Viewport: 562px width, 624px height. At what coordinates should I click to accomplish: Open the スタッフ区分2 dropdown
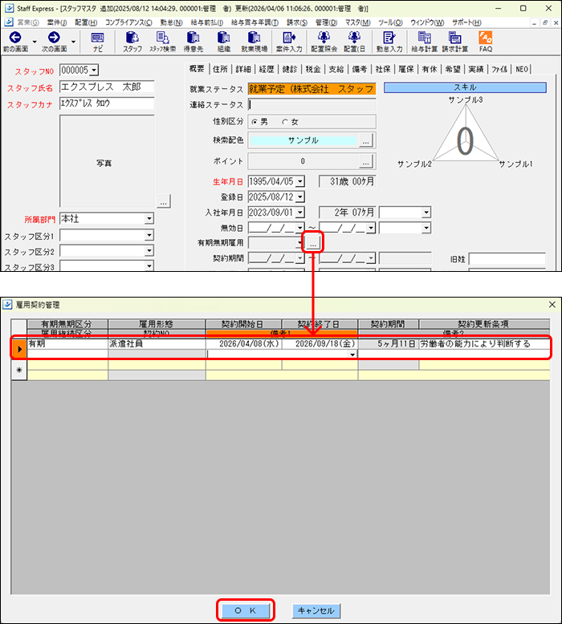pyautogui.click(x=149, y=251)
